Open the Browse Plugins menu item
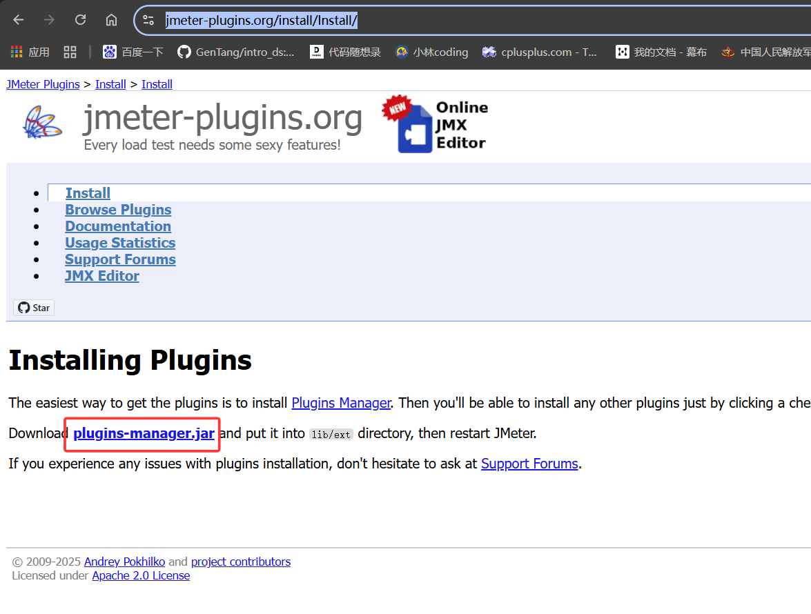Viewport: 811px width, 614px height. (118, 209)
